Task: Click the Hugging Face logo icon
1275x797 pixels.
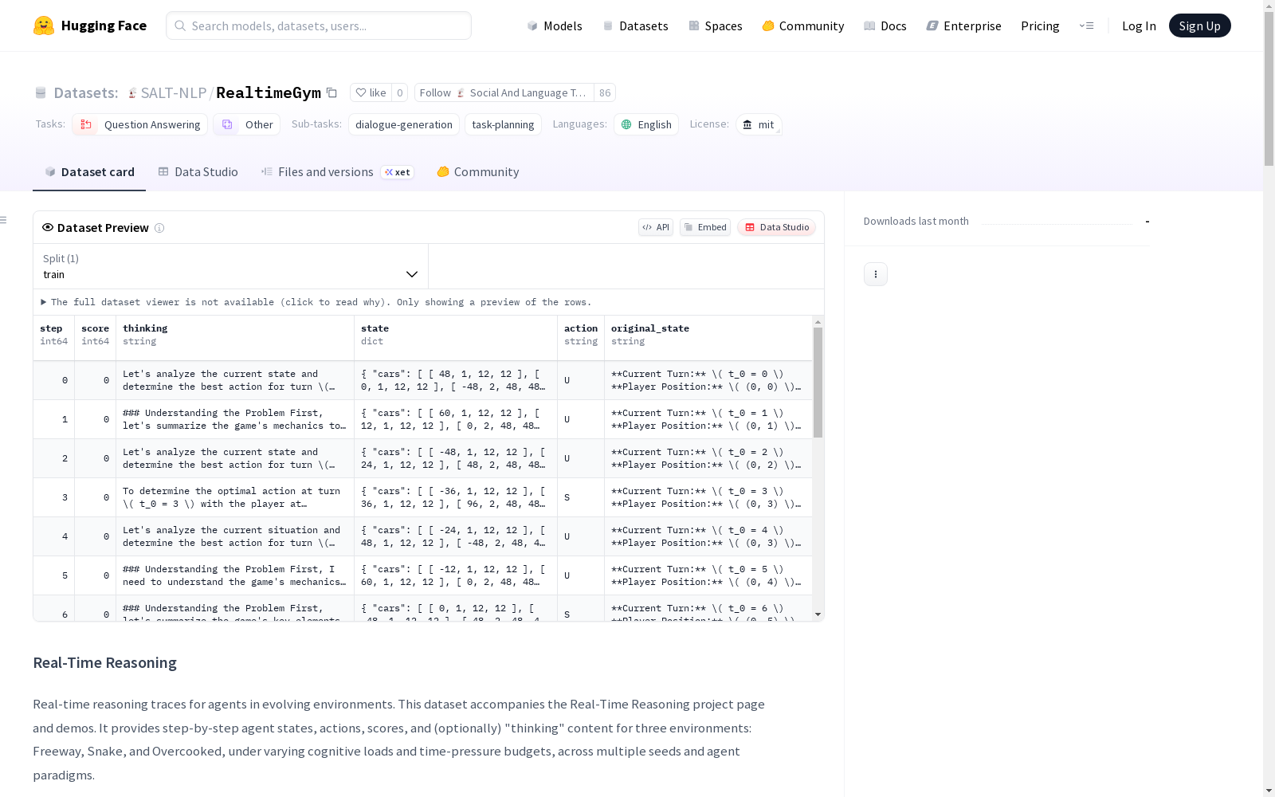Action: [44, 26]
